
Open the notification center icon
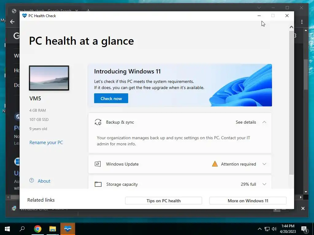tap(304, 229)
